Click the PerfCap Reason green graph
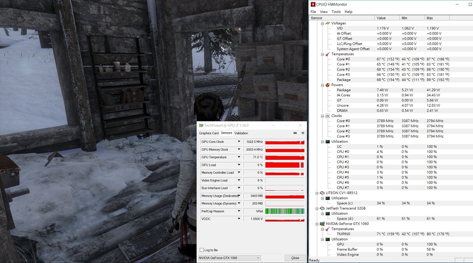This screenshot has width=473, height=263. point(285,211)
